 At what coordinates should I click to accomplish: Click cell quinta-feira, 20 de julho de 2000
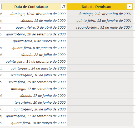(x=34, y=109)
